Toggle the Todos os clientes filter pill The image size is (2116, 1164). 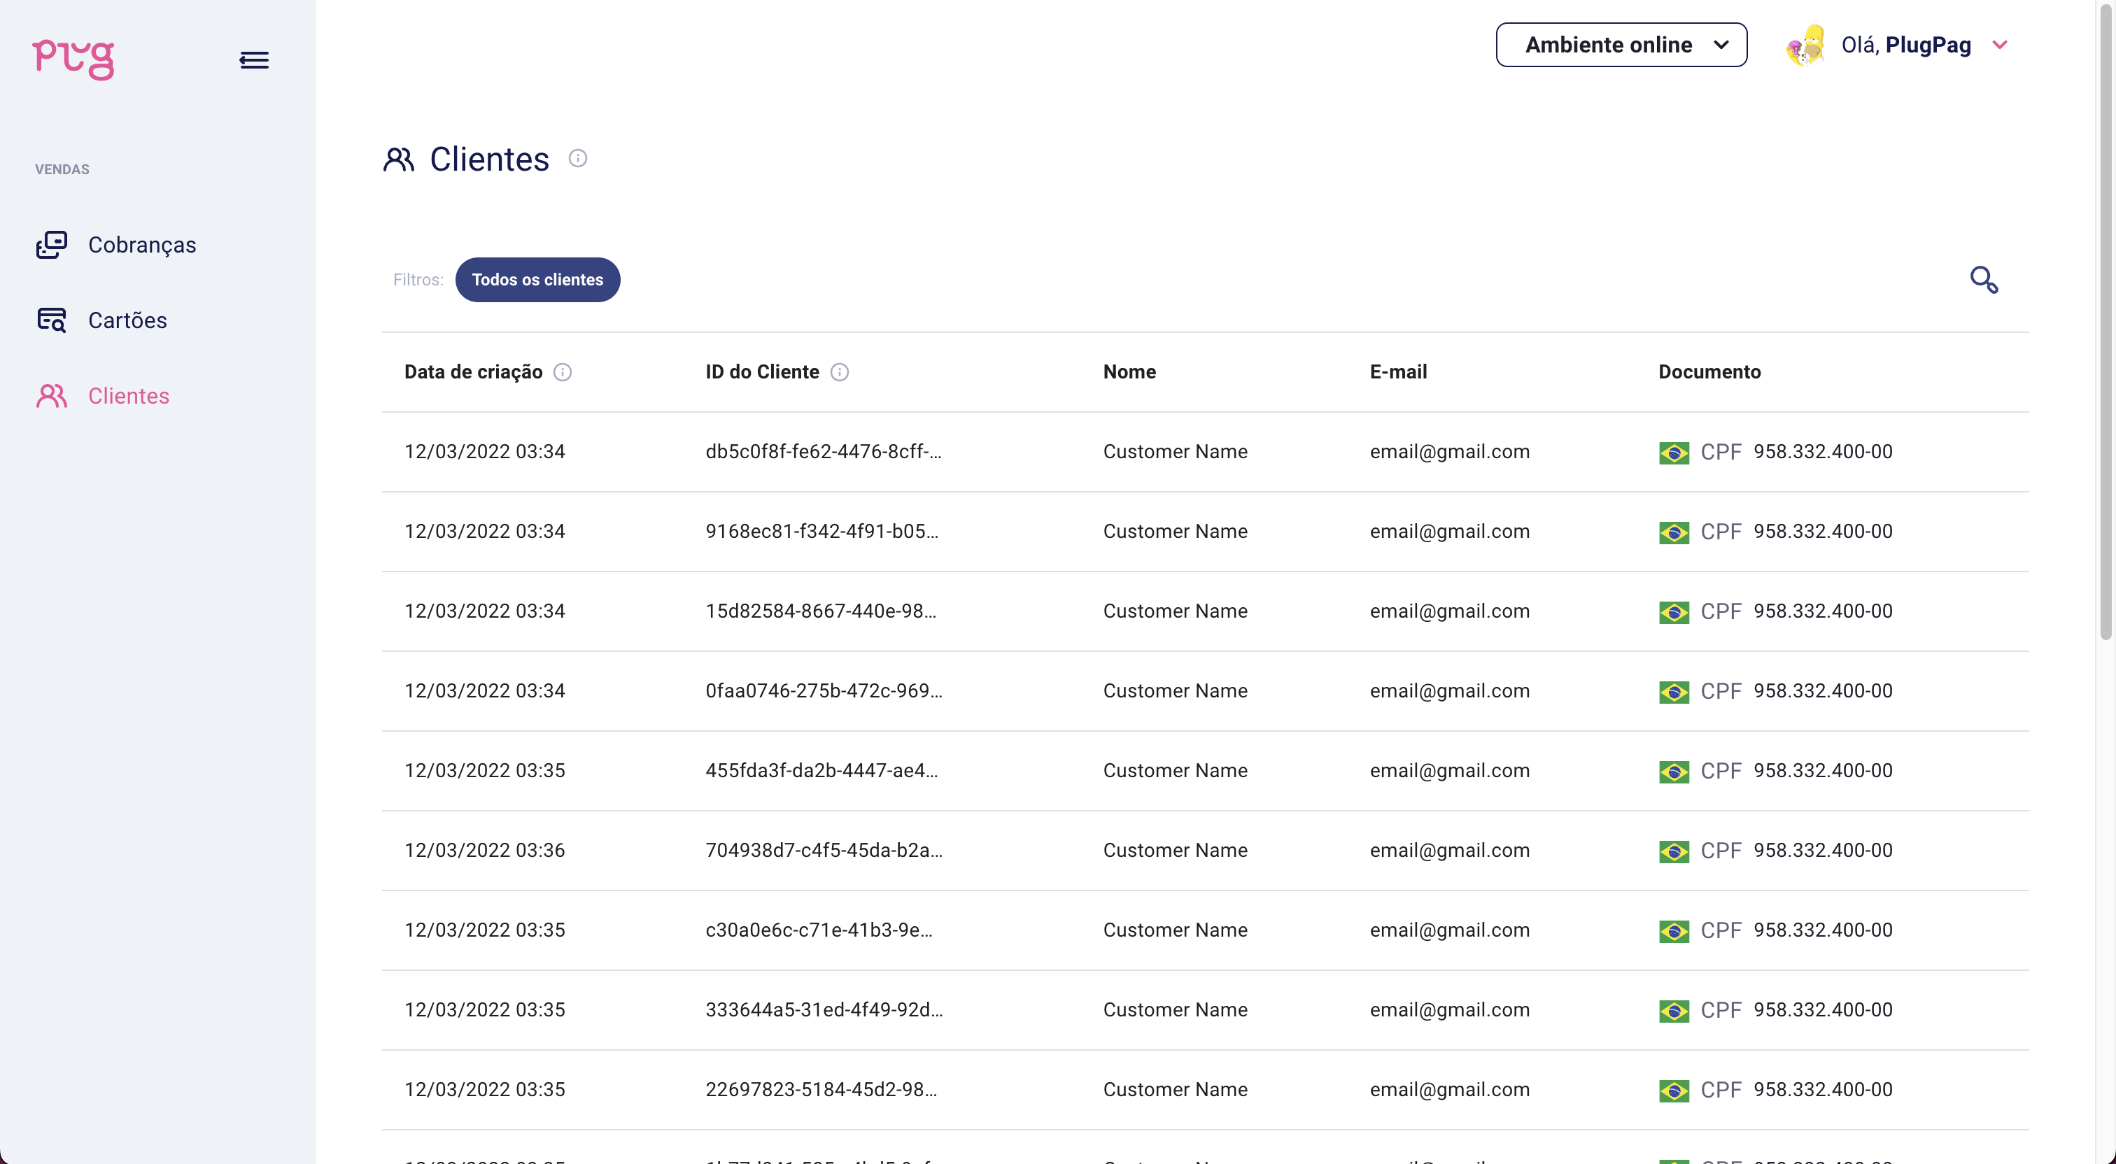point(538,279)
